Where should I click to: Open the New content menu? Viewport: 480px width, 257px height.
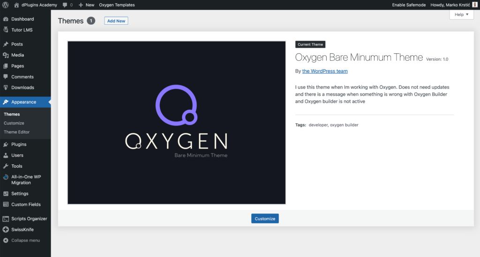86,5
